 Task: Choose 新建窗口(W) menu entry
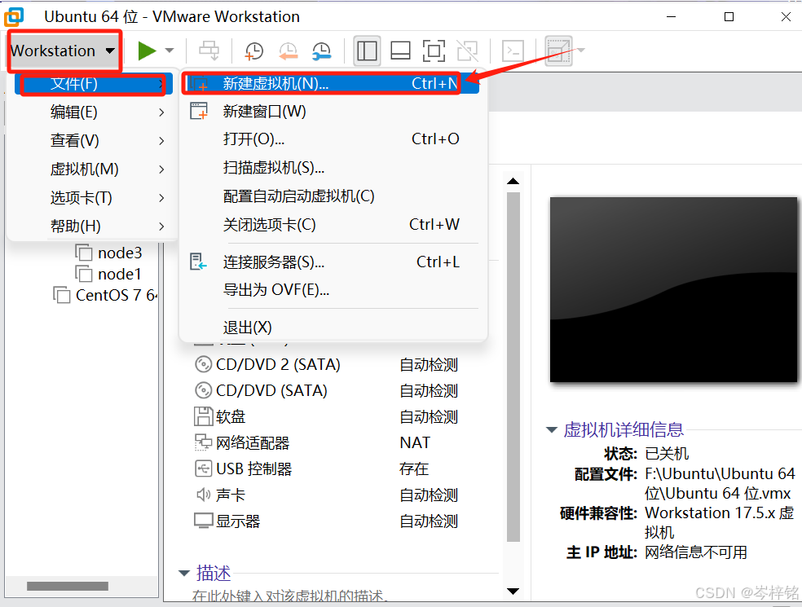(332, 111)
